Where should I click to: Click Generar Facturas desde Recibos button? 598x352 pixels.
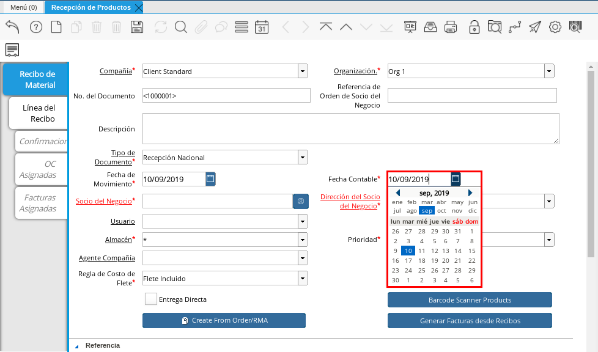click(470, 321)
